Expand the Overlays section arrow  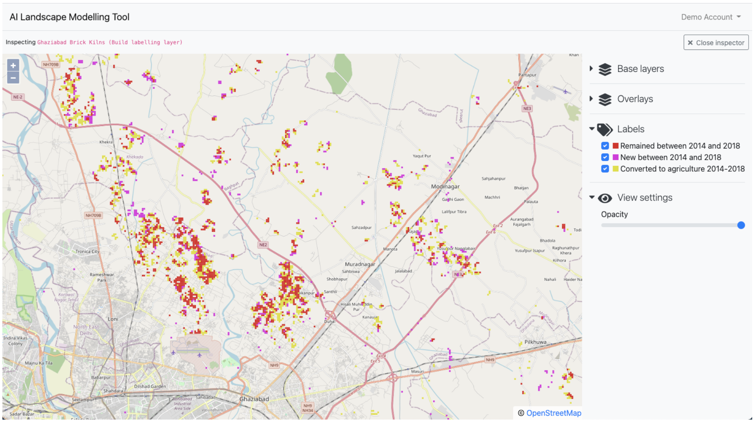tap(591, 99)
